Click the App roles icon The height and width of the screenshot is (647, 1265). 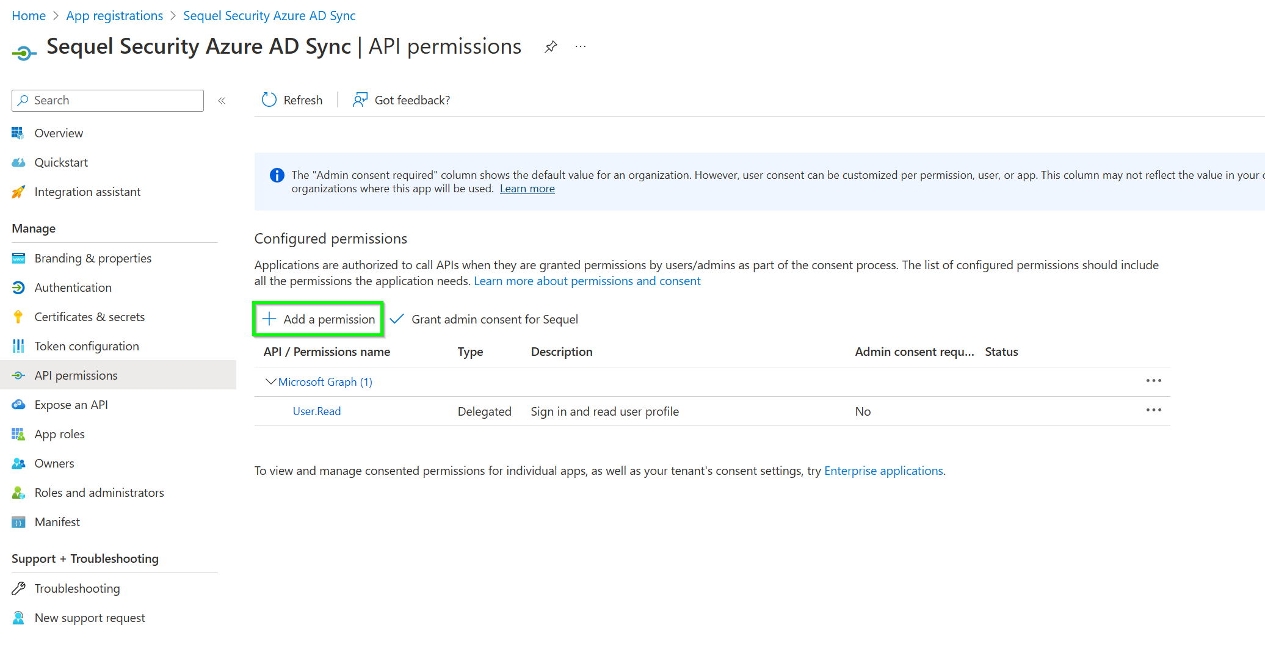(18, 434)
